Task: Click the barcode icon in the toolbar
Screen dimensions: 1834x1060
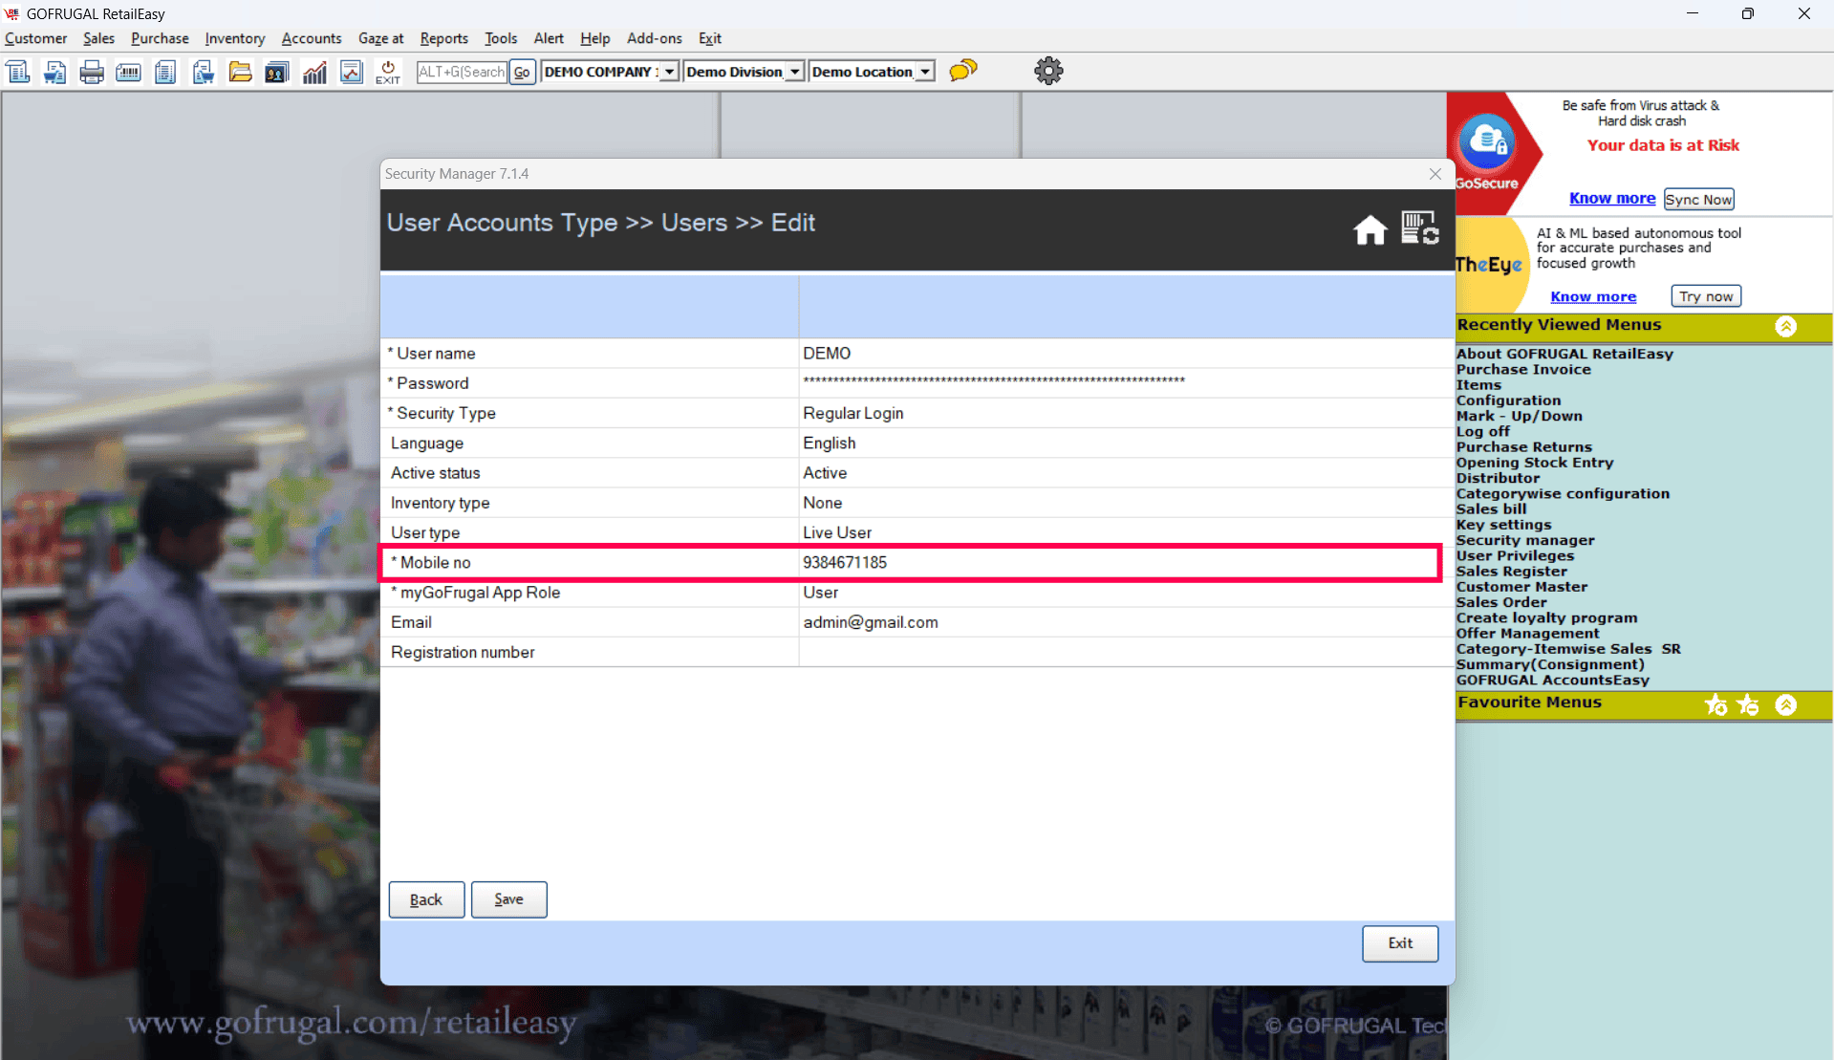Action: click(x=128, y=72)
